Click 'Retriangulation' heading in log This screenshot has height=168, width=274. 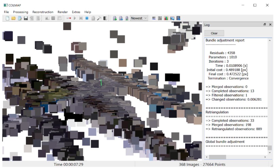pyautogui.click(x=217, y=112)
